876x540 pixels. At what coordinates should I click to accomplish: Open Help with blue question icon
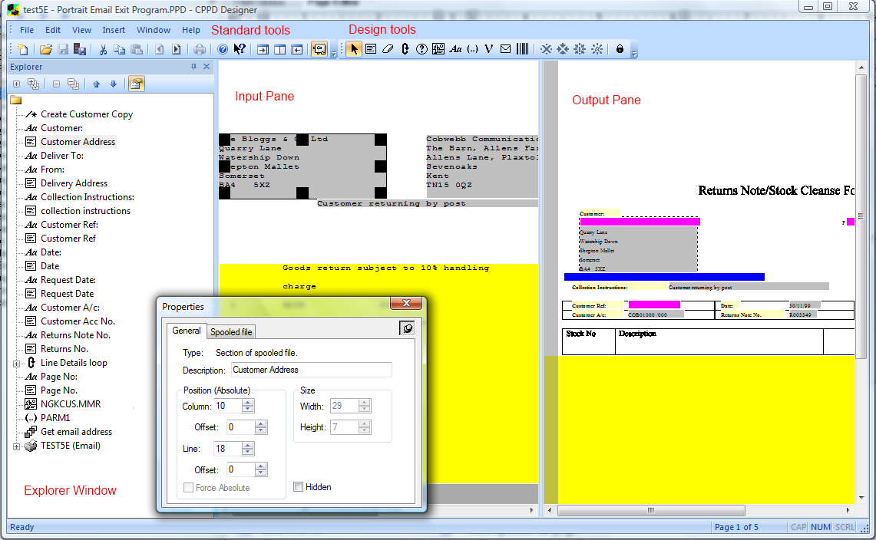tap(223, 49)
